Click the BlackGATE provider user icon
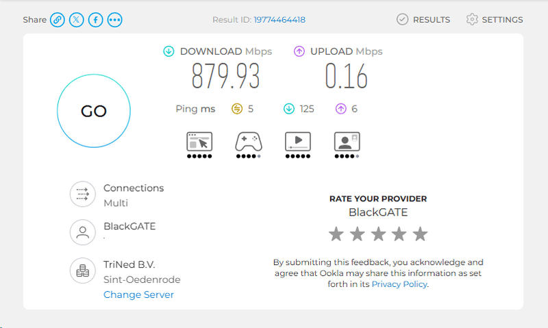Viewport: 548px width, 328px height. (x=82, y=232)
